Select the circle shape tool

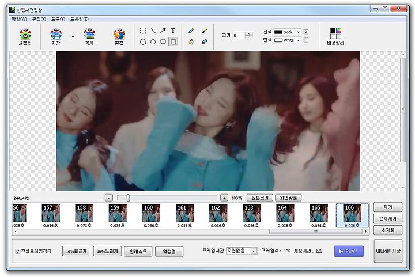[x=153, y=42]
